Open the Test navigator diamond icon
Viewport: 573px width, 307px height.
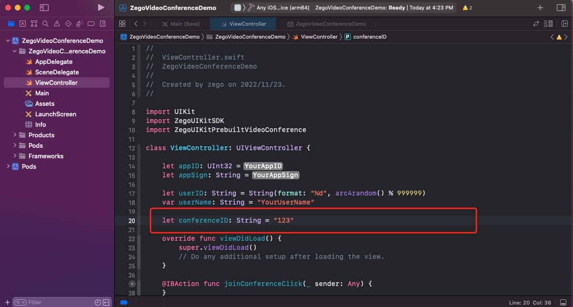[68, 23]
